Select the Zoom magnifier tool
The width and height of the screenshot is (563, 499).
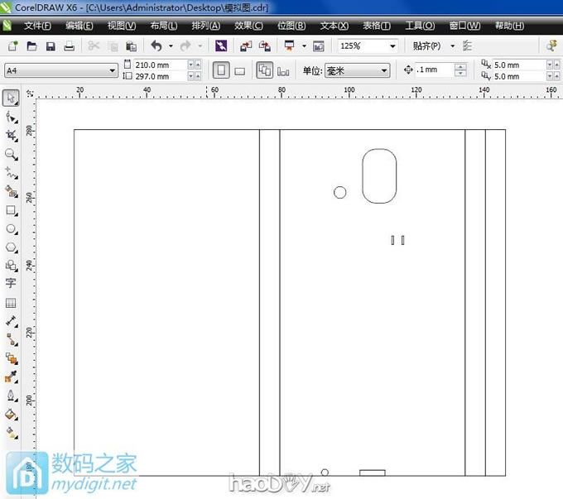pos(11,154)
